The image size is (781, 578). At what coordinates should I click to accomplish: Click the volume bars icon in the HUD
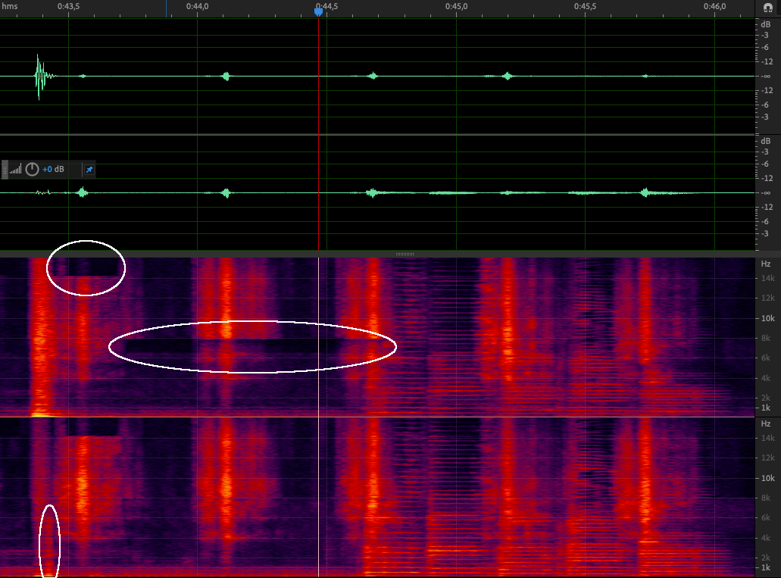[16, 170]
